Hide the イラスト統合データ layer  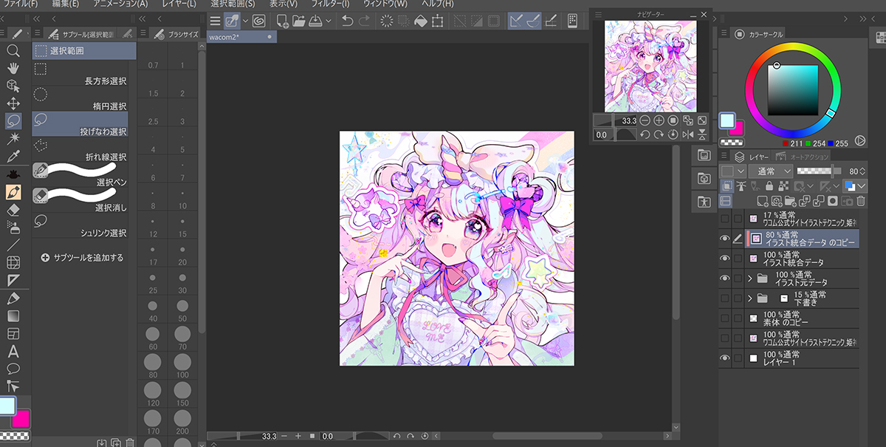(724, 258)
